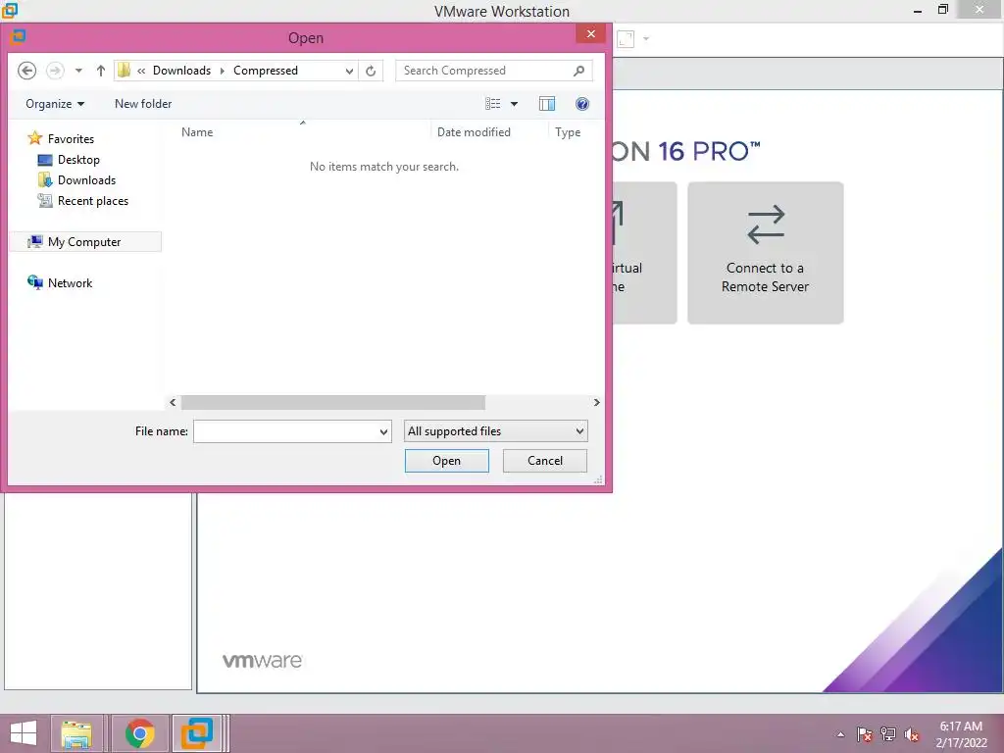The height and width of the screenshot is (753, 1004).
Task: Change view with the view icon
Action: 492,104
